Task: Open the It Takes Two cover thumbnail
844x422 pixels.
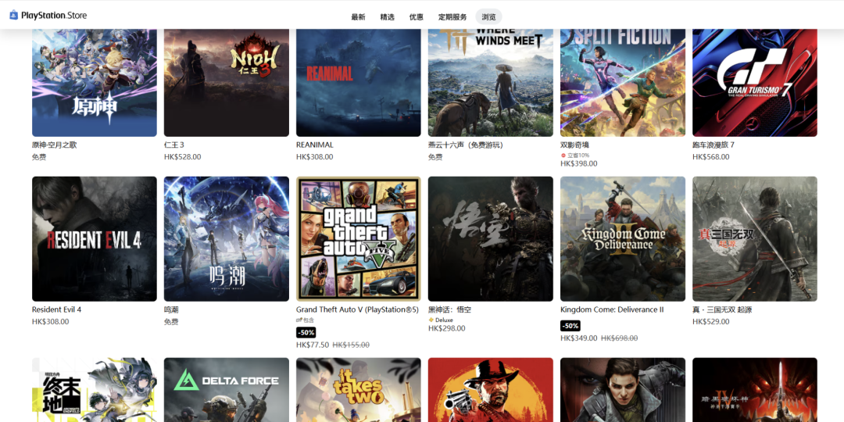Action: click(x=358, y=389)
